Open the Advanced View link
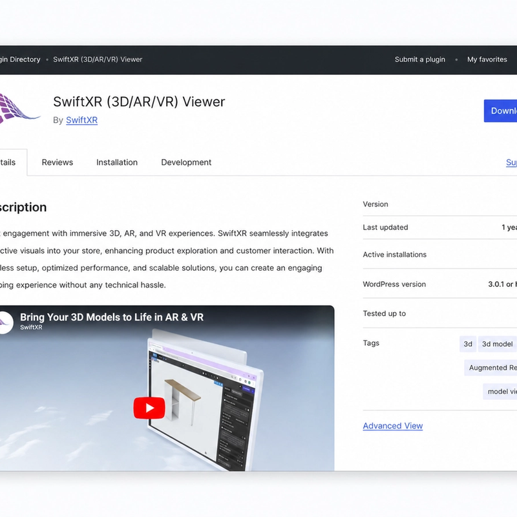The width and height of the screenshot is (517, 517). pyautogui.click(x=393, y=426)
